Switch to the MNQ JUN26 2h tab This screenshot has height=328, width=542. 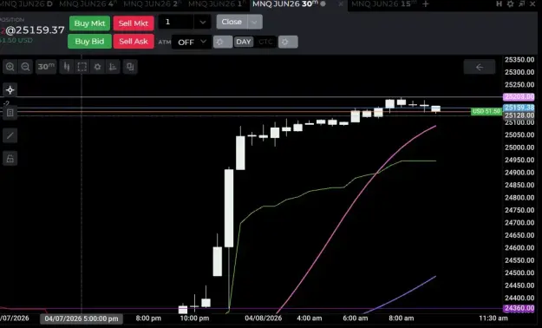[x=153, y=4]
